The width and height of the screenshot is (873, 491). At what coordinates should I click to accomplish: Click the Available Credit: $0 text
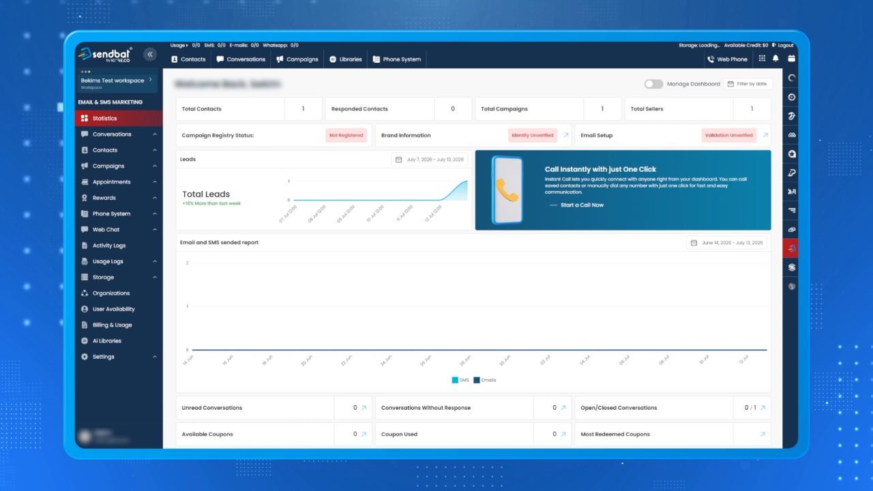(746, 46)
